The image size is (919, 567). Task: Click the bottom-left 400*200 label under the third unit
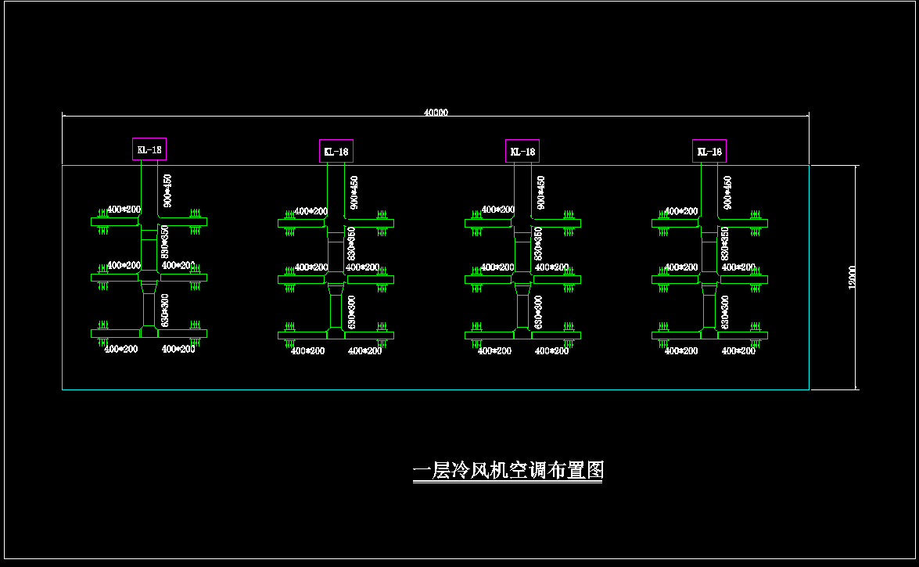494,350
